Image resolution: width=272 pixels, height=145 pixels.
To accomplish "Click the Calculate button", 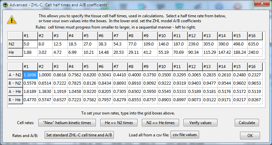I will [247, 123].
